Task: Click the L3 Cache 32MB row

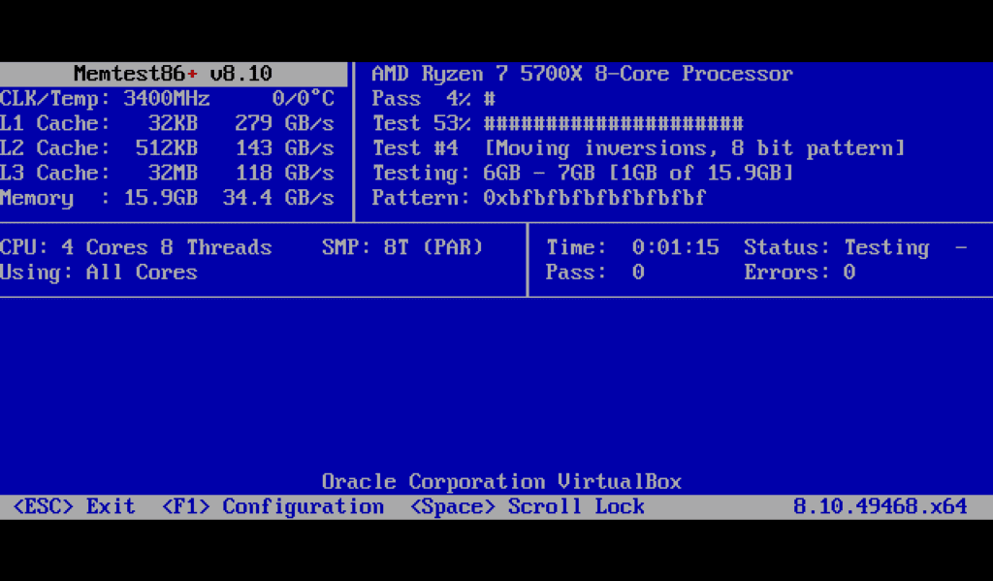Action: (167, 173)
